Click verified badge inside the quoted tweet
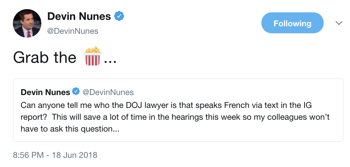 point(76,92)
